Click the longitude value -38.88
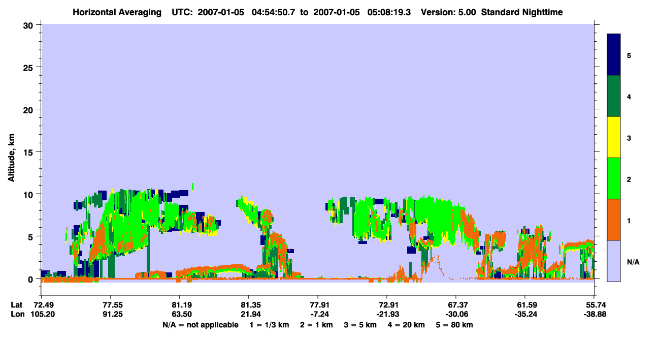Viewport: 660px width, 339px height. 594,314
